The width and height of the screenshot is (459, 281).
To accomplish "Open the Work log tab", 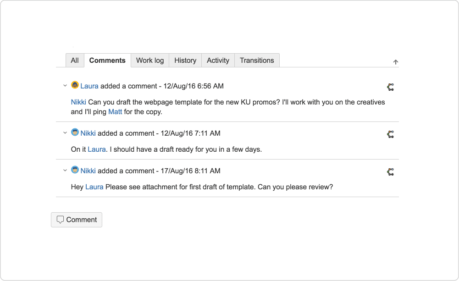I will click(x=150, y=61).
